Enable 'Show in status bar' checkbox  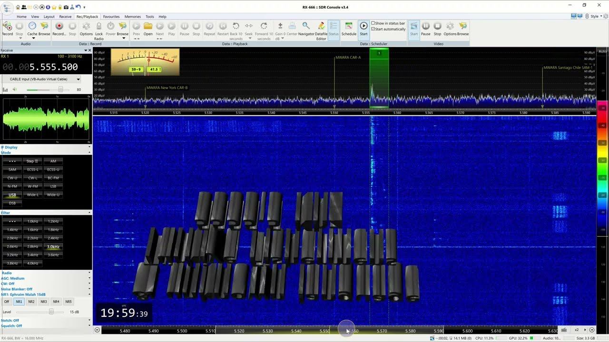pos(373,23)
